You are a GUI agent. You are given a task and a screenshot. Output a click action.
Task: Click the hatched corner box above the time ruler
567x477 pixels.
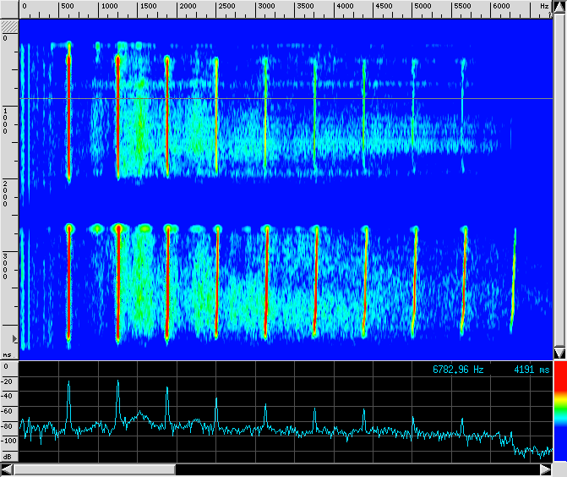point(9,27)
